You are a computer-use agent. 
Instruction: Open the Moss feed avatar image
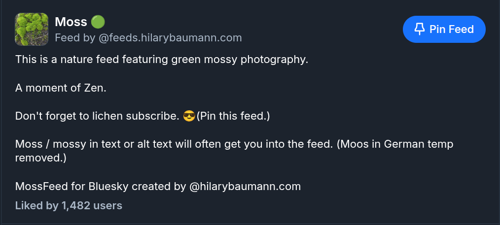(32, 29)
